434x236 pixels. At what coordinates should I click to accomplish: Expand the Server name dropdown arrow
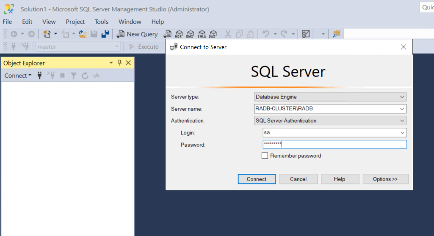click(x=402, y=109)
